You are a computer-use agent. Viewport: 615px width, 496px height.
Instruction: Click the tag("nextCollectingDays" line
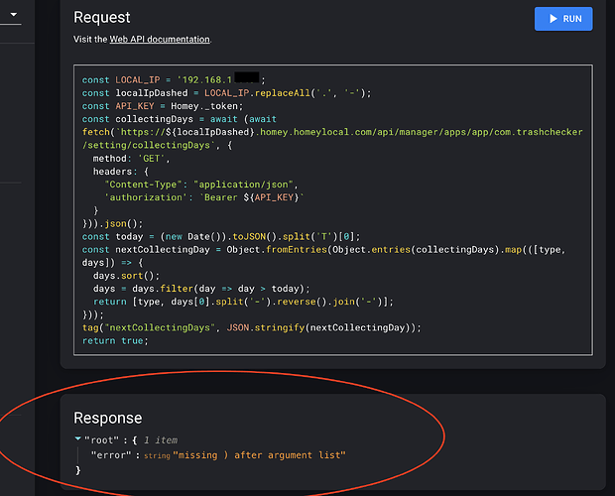pyautogui.click(x=251, y=327)
